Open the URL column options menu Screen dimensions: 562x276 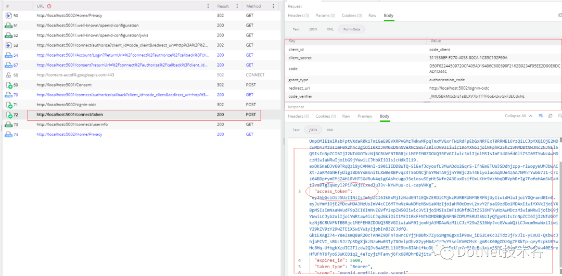coord(208,6)
